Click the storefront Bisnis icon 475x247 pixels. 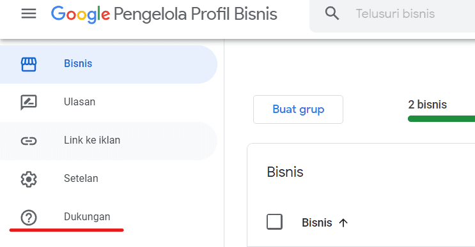click(29, 64)
